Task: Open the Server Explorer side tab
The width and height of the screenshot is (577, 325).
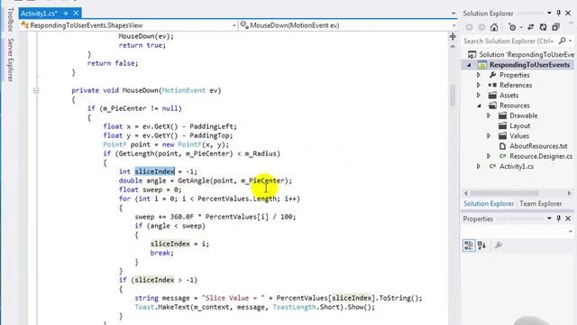Action: point(10,60)
